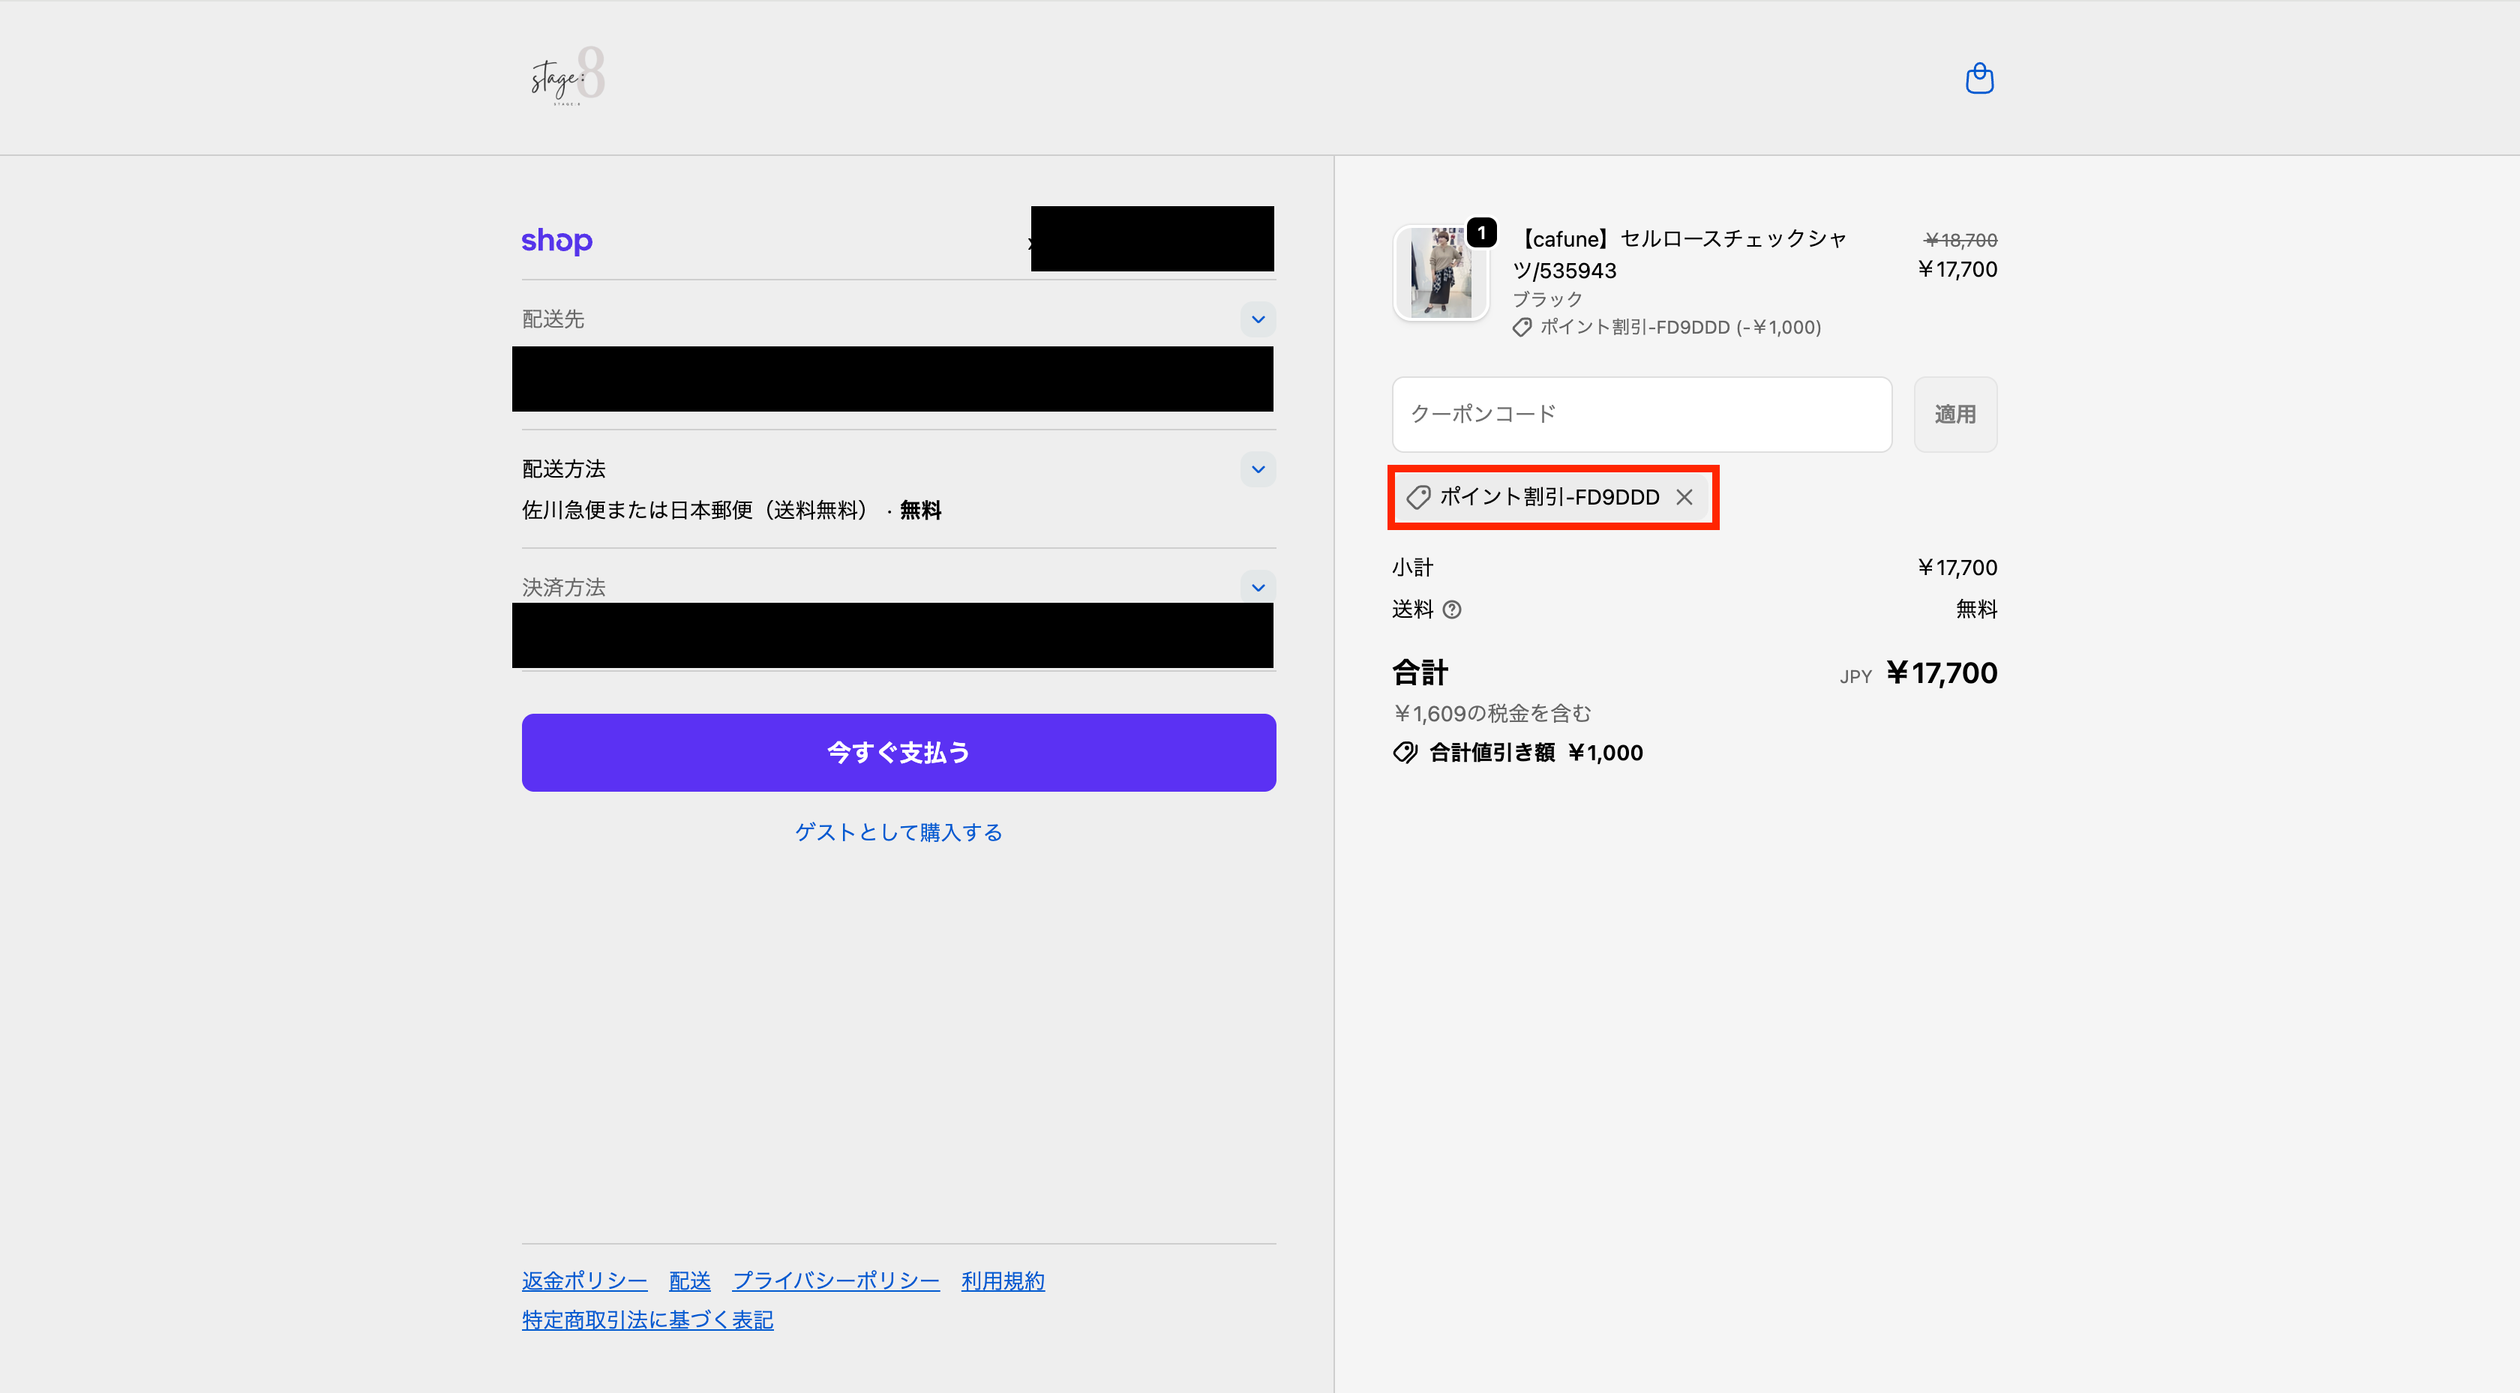The width and height of the screenshot is (2520, 1393).
Task: Expand the 配送方法 shipping method section
Action: [1258, 469]
